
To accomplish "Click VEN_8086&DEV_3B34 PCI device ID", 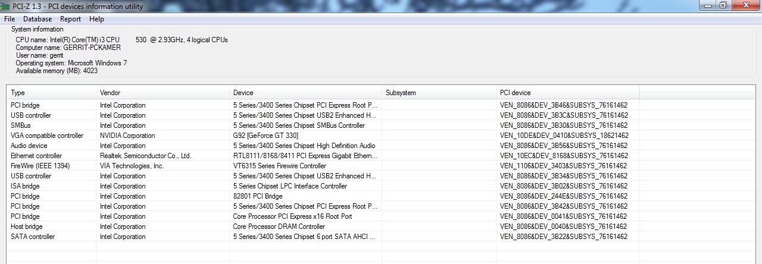I will [564, 176].
